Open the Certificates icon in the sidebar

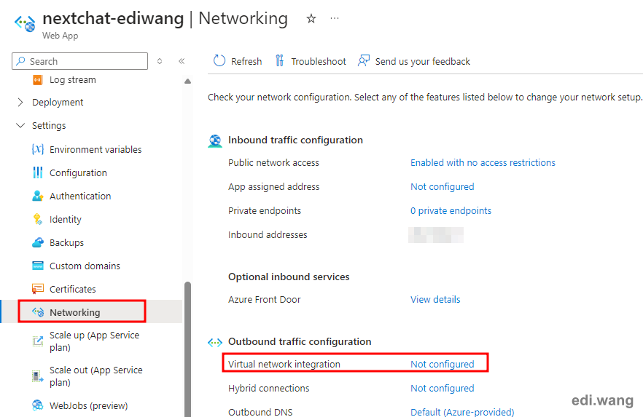pos(38,289)
